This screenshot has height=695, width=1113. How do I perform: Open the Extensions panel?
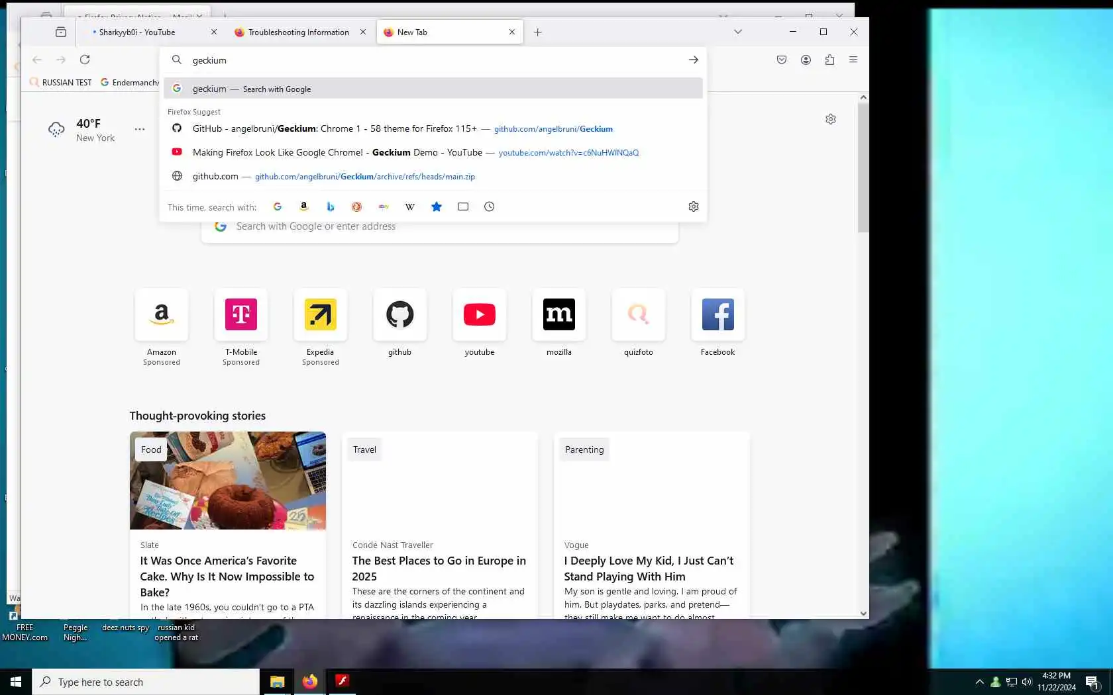[x=829, y=60]
